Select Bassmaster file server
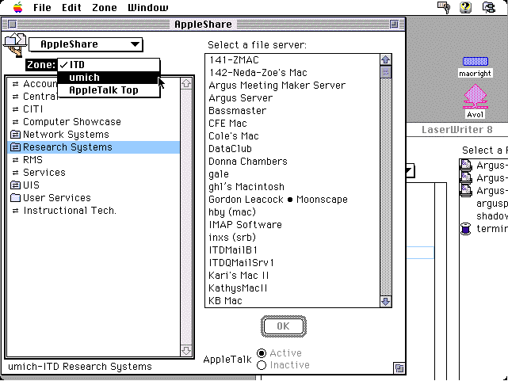Viewport: 508px width, 381px height. coord(292,110)
